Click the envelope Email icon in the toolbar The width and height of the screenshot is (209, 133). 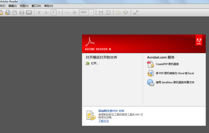click(x=29, y=13)
